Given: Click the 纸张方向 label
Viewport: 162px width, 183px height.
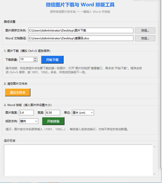Looking at the screenshot, I should (11, 121).
